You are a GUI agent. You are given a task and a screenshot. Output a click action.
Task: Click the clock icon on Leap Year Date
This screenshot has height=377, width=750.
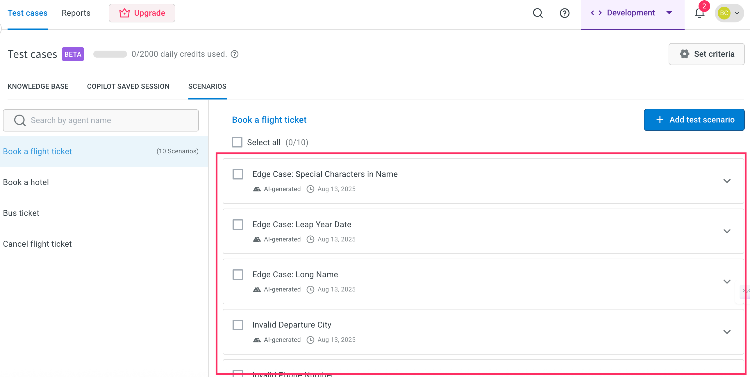(310, 239)
